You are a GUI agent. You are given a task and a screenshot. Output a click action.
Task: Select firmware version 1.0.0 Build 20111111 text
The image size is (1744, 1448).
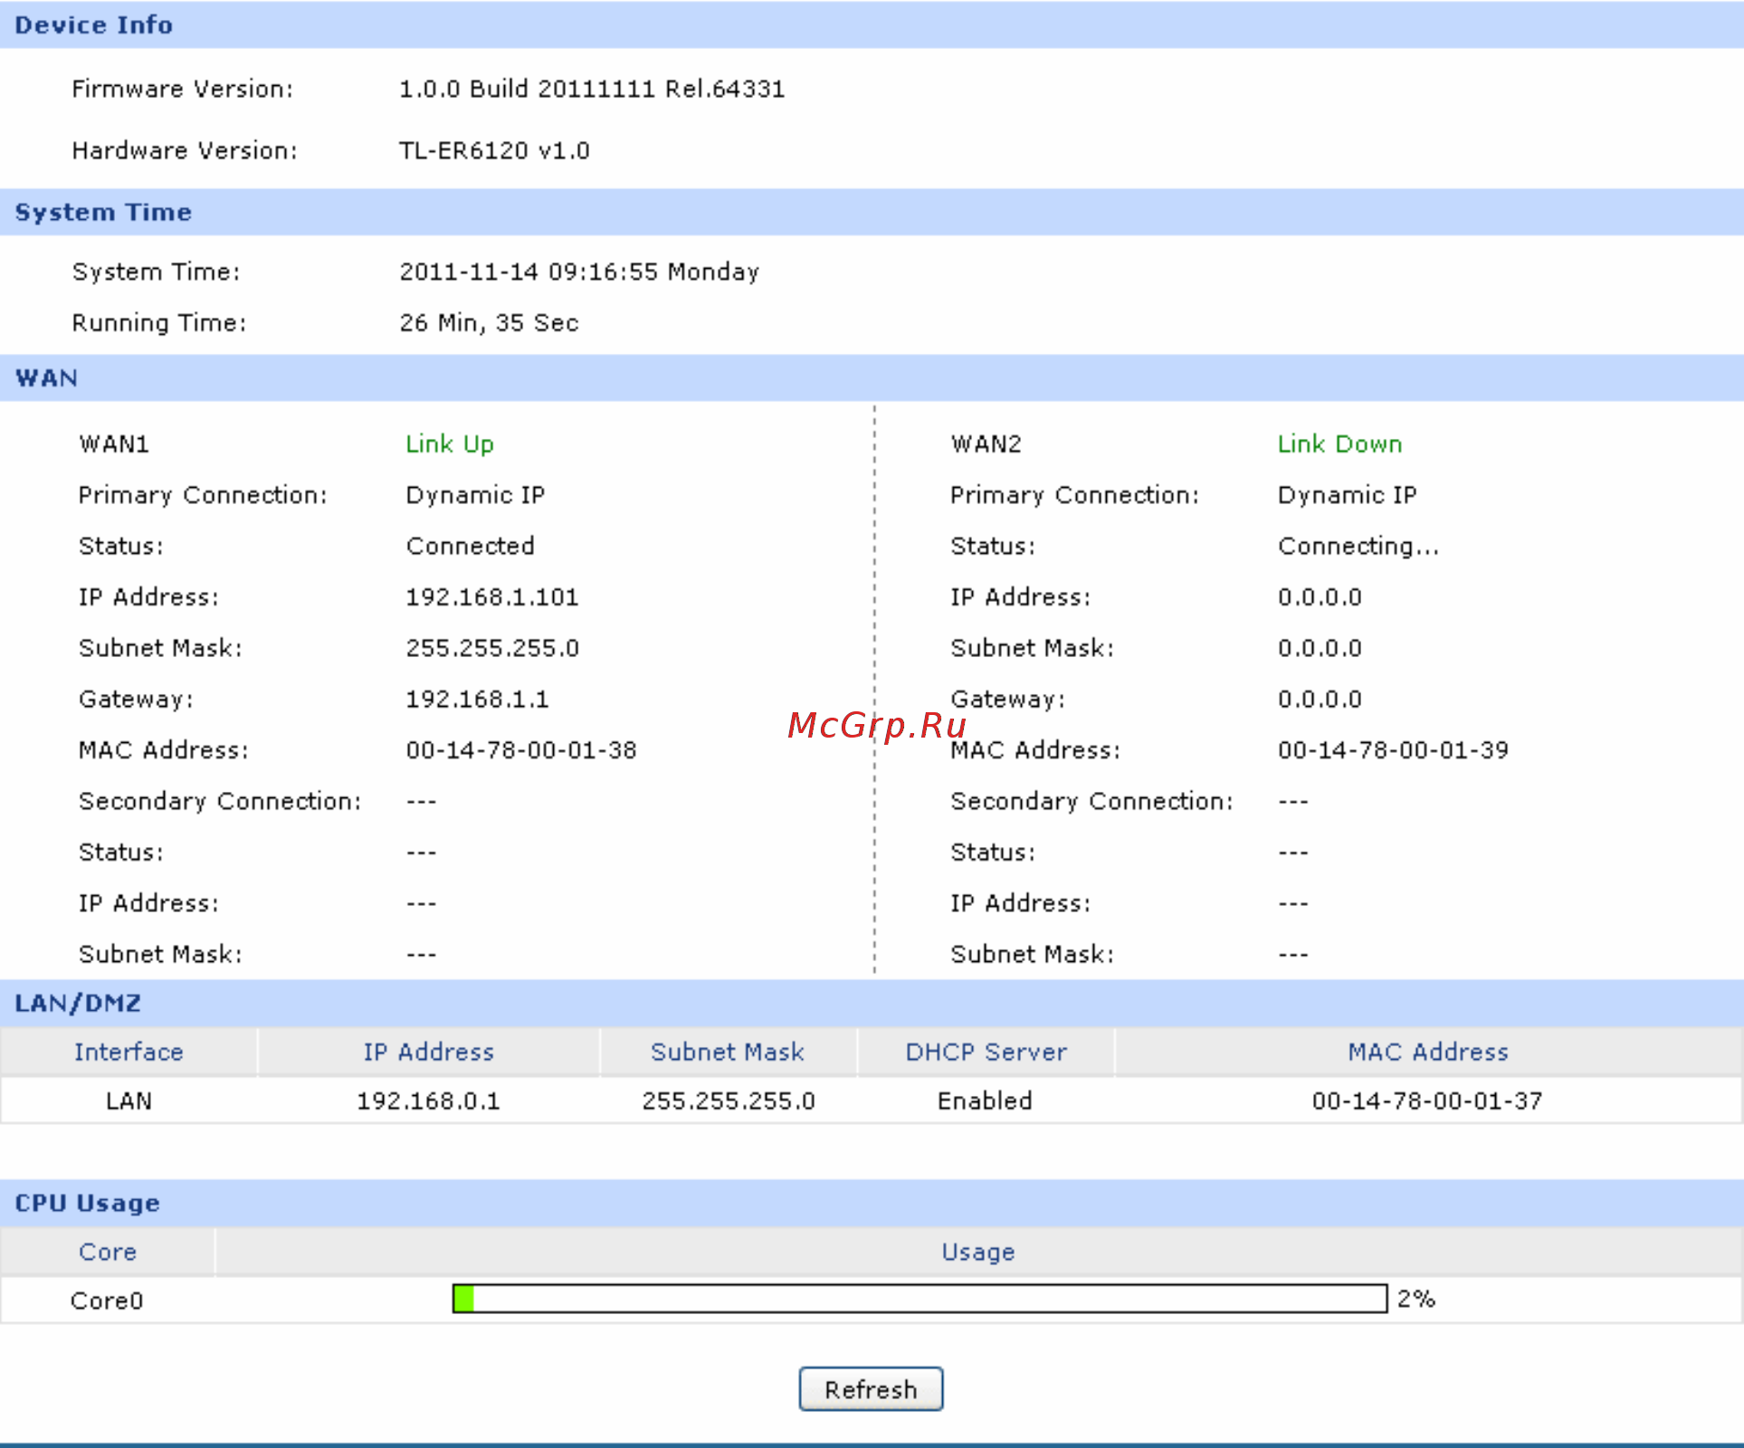592,89
